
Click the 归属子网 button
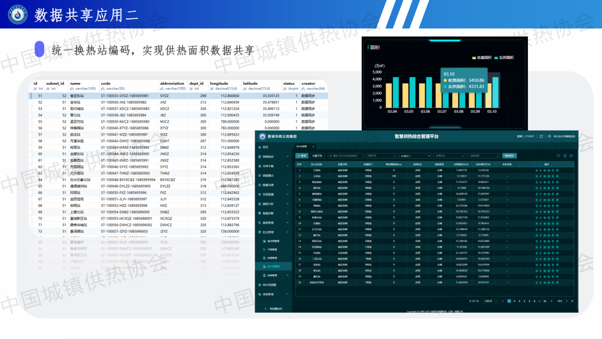point(317,156)
